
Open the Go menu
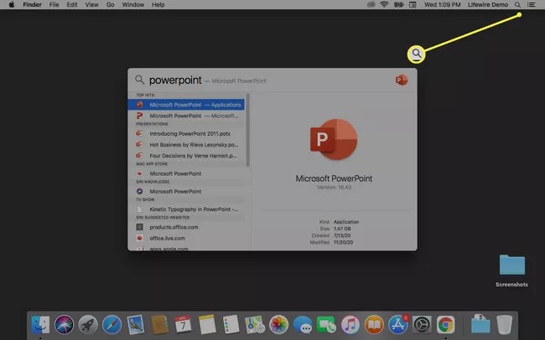point(110,4)
